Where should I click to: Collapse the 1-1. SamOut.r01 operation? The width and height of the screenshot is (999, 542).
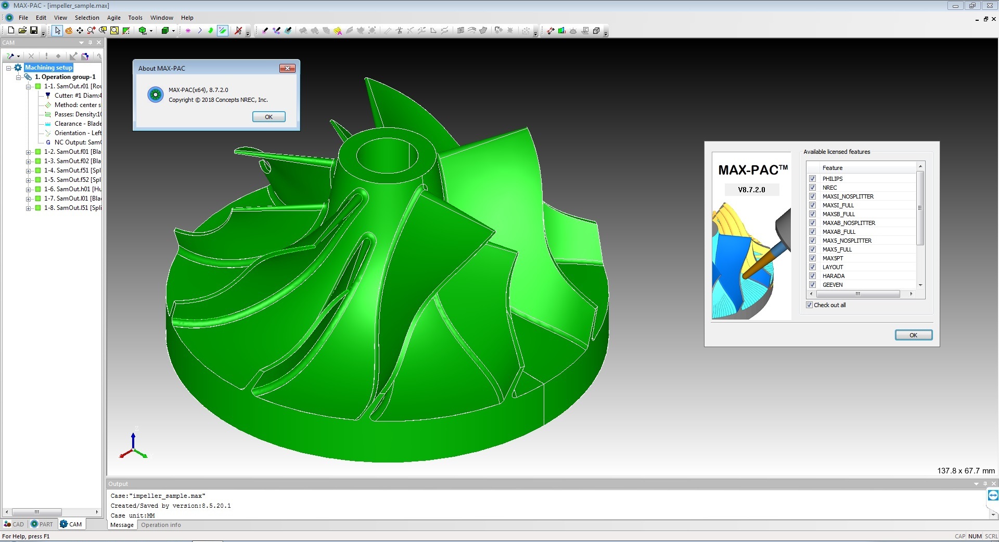(x=29, y=86)
